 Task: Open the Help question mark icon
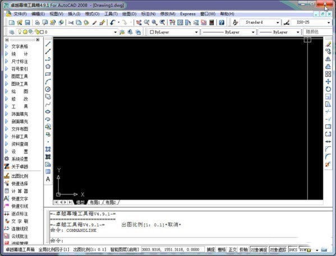coord(222,22)
